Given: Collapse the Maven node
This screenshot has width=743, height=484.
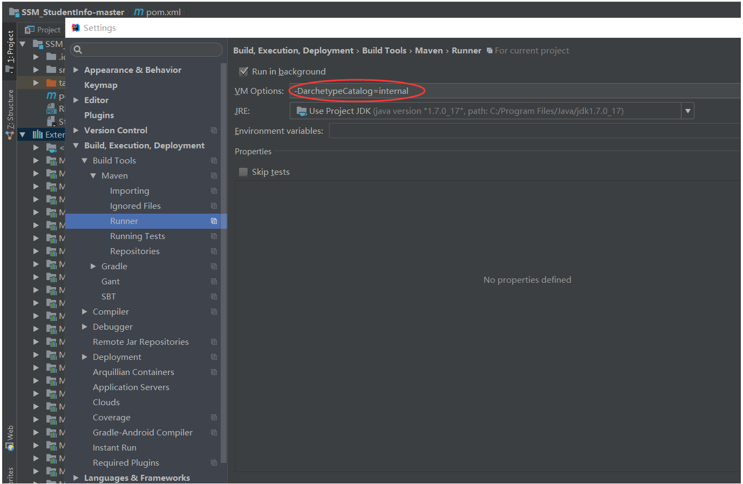Looking at the screenshot, I should pyautogui.click(x=93, y=176).
